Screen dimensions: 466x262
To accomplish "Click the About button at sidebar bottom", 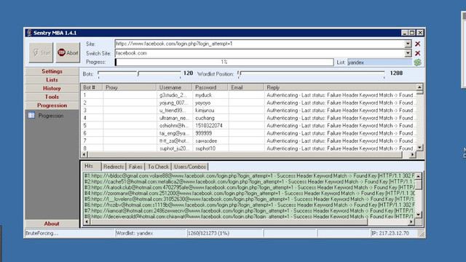I will pyautogui.click(x=52, y=223).
